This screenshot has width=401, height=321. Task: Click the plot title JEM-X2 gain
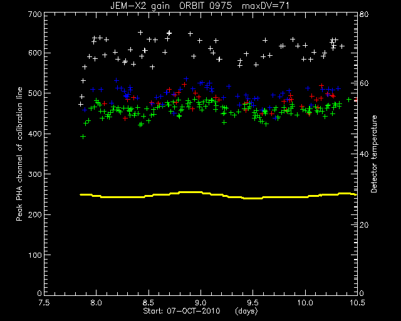click(140, 6)
